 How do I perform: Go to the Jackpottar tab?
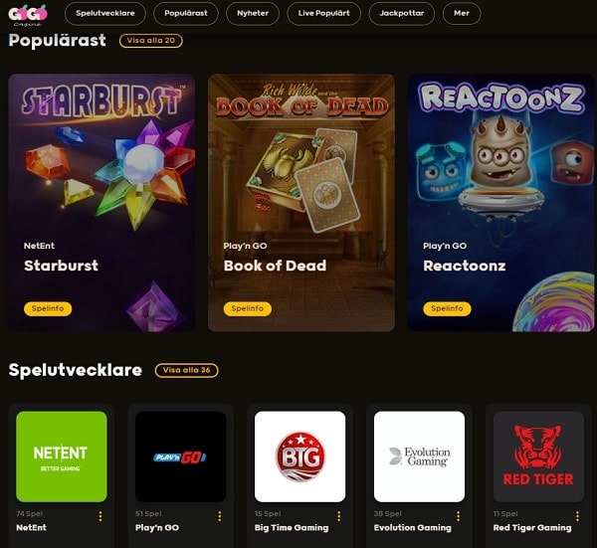(402, 13)
